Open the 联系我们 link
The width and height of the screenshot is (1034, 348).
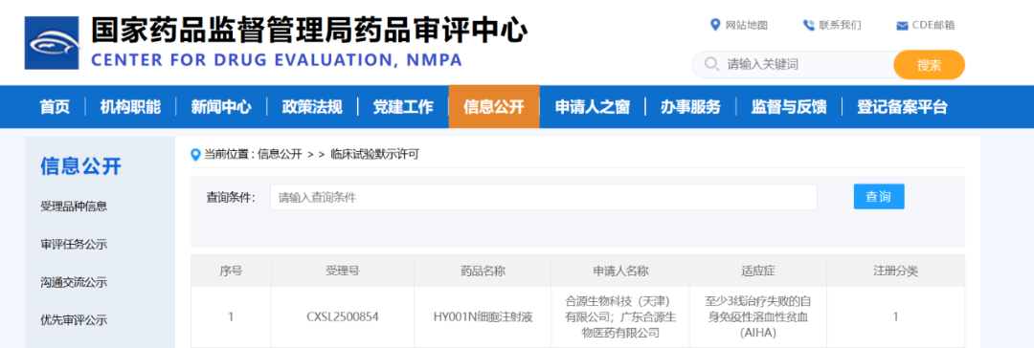point(841,25)
